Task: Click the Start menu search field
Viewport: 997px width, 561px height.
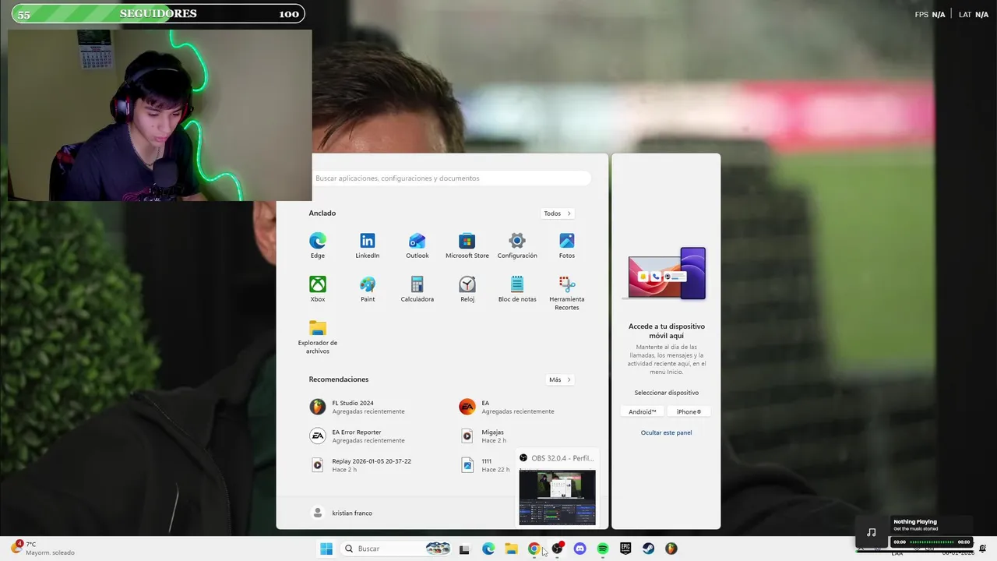Action: click(452, 178)
